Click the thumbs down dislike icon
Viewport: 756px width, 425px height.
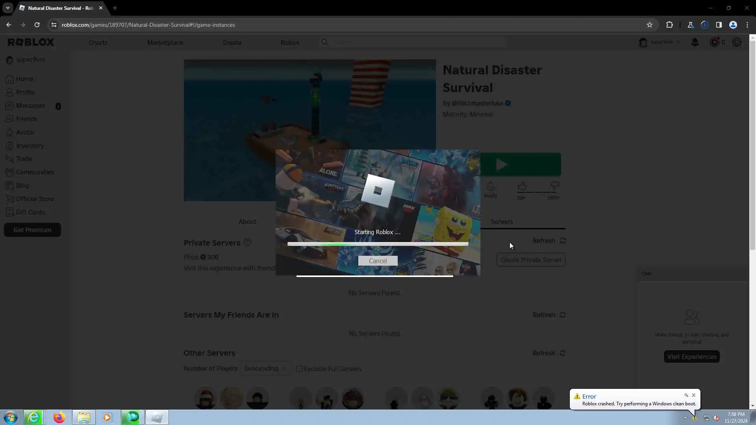(554, 186)
